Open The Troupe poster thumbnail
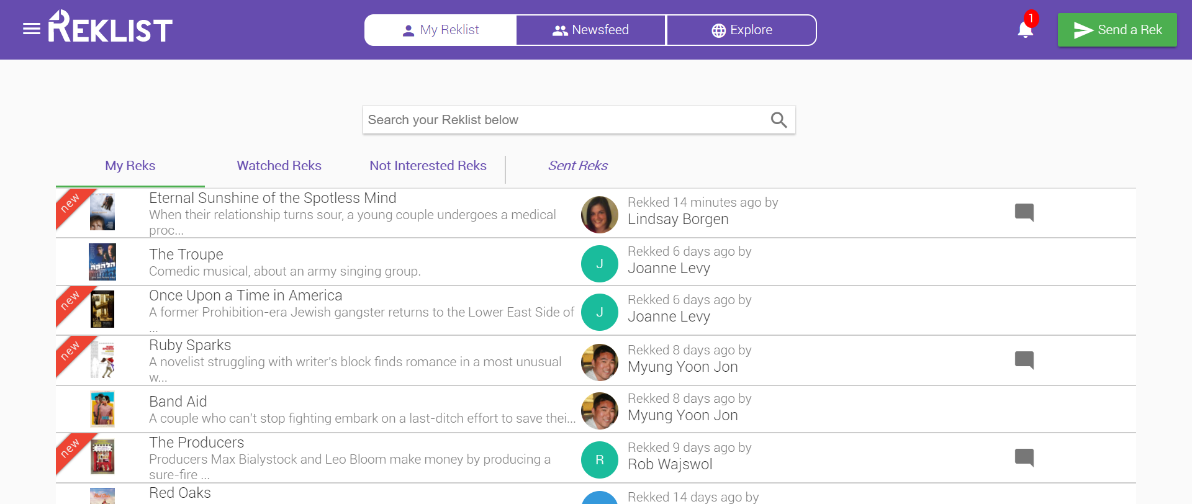 click(x=102, y=262)
